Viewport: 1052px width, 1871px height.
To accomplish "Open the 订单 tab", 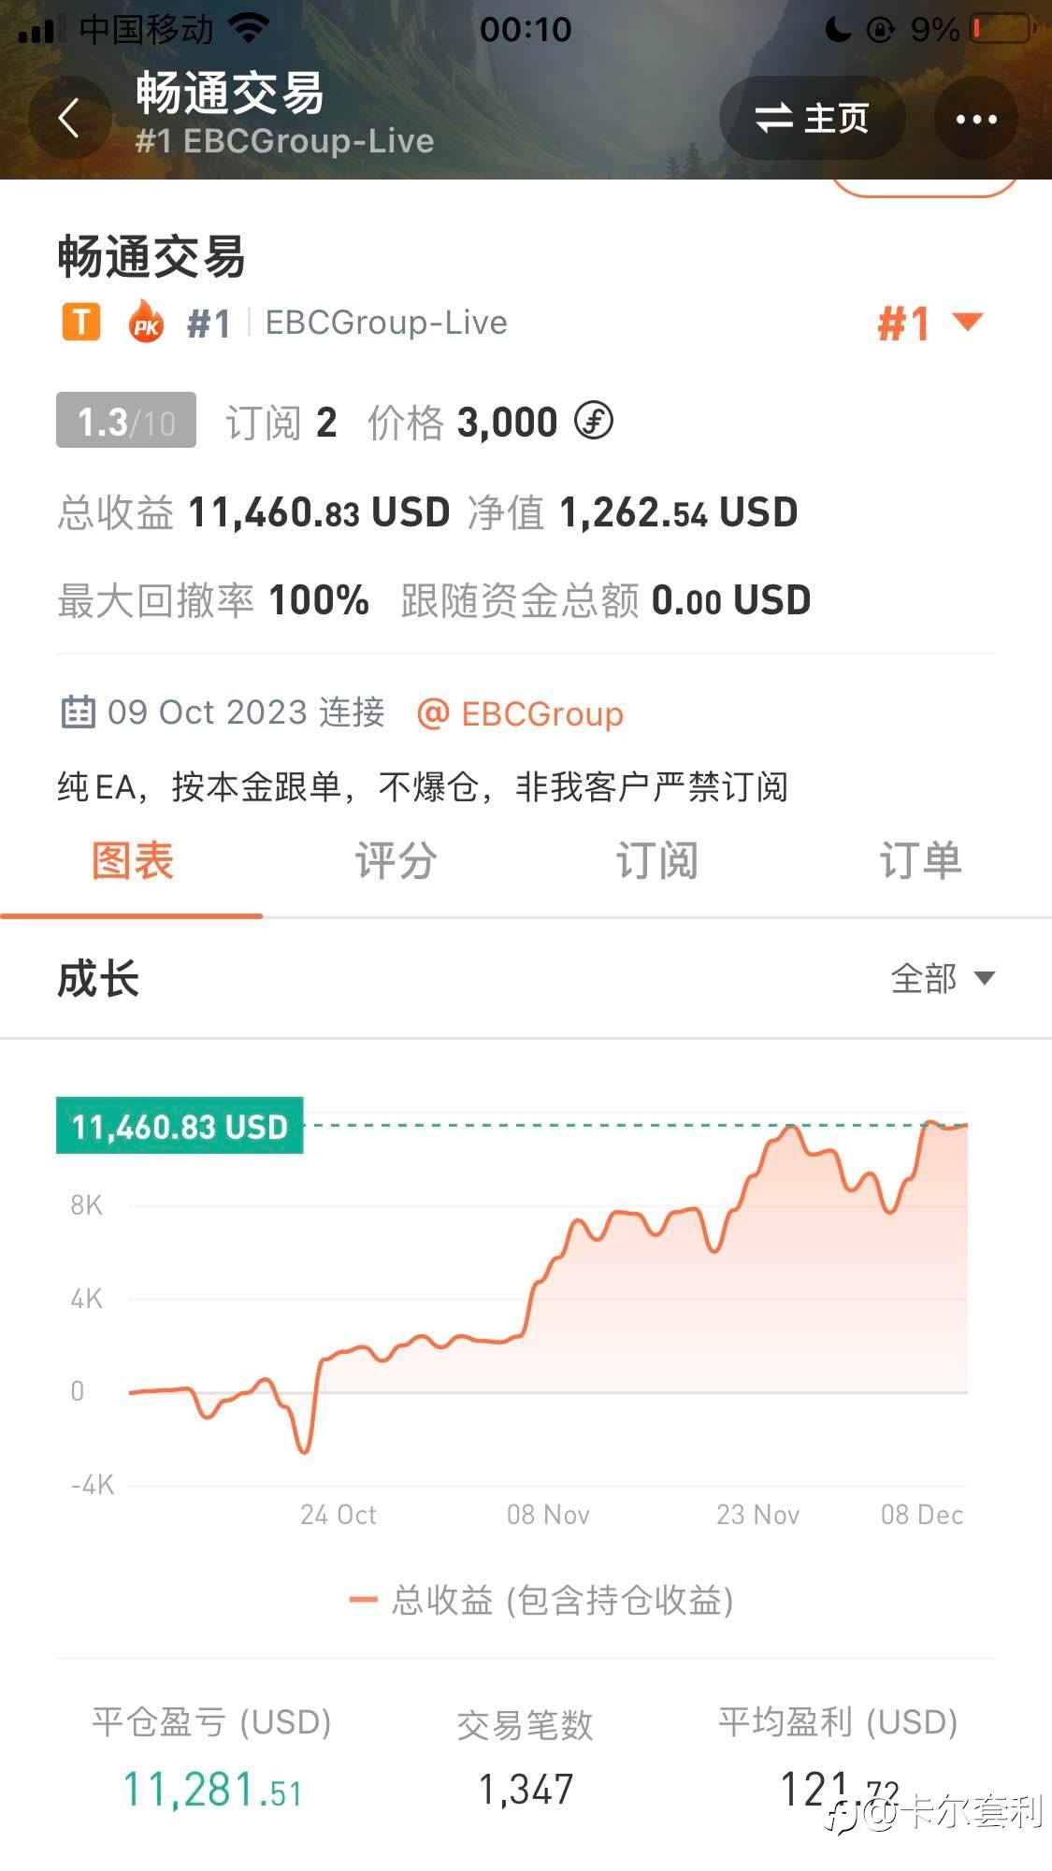I will point(920,860).
